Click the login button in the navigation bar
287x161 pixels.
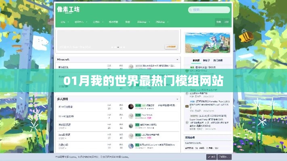218,22
